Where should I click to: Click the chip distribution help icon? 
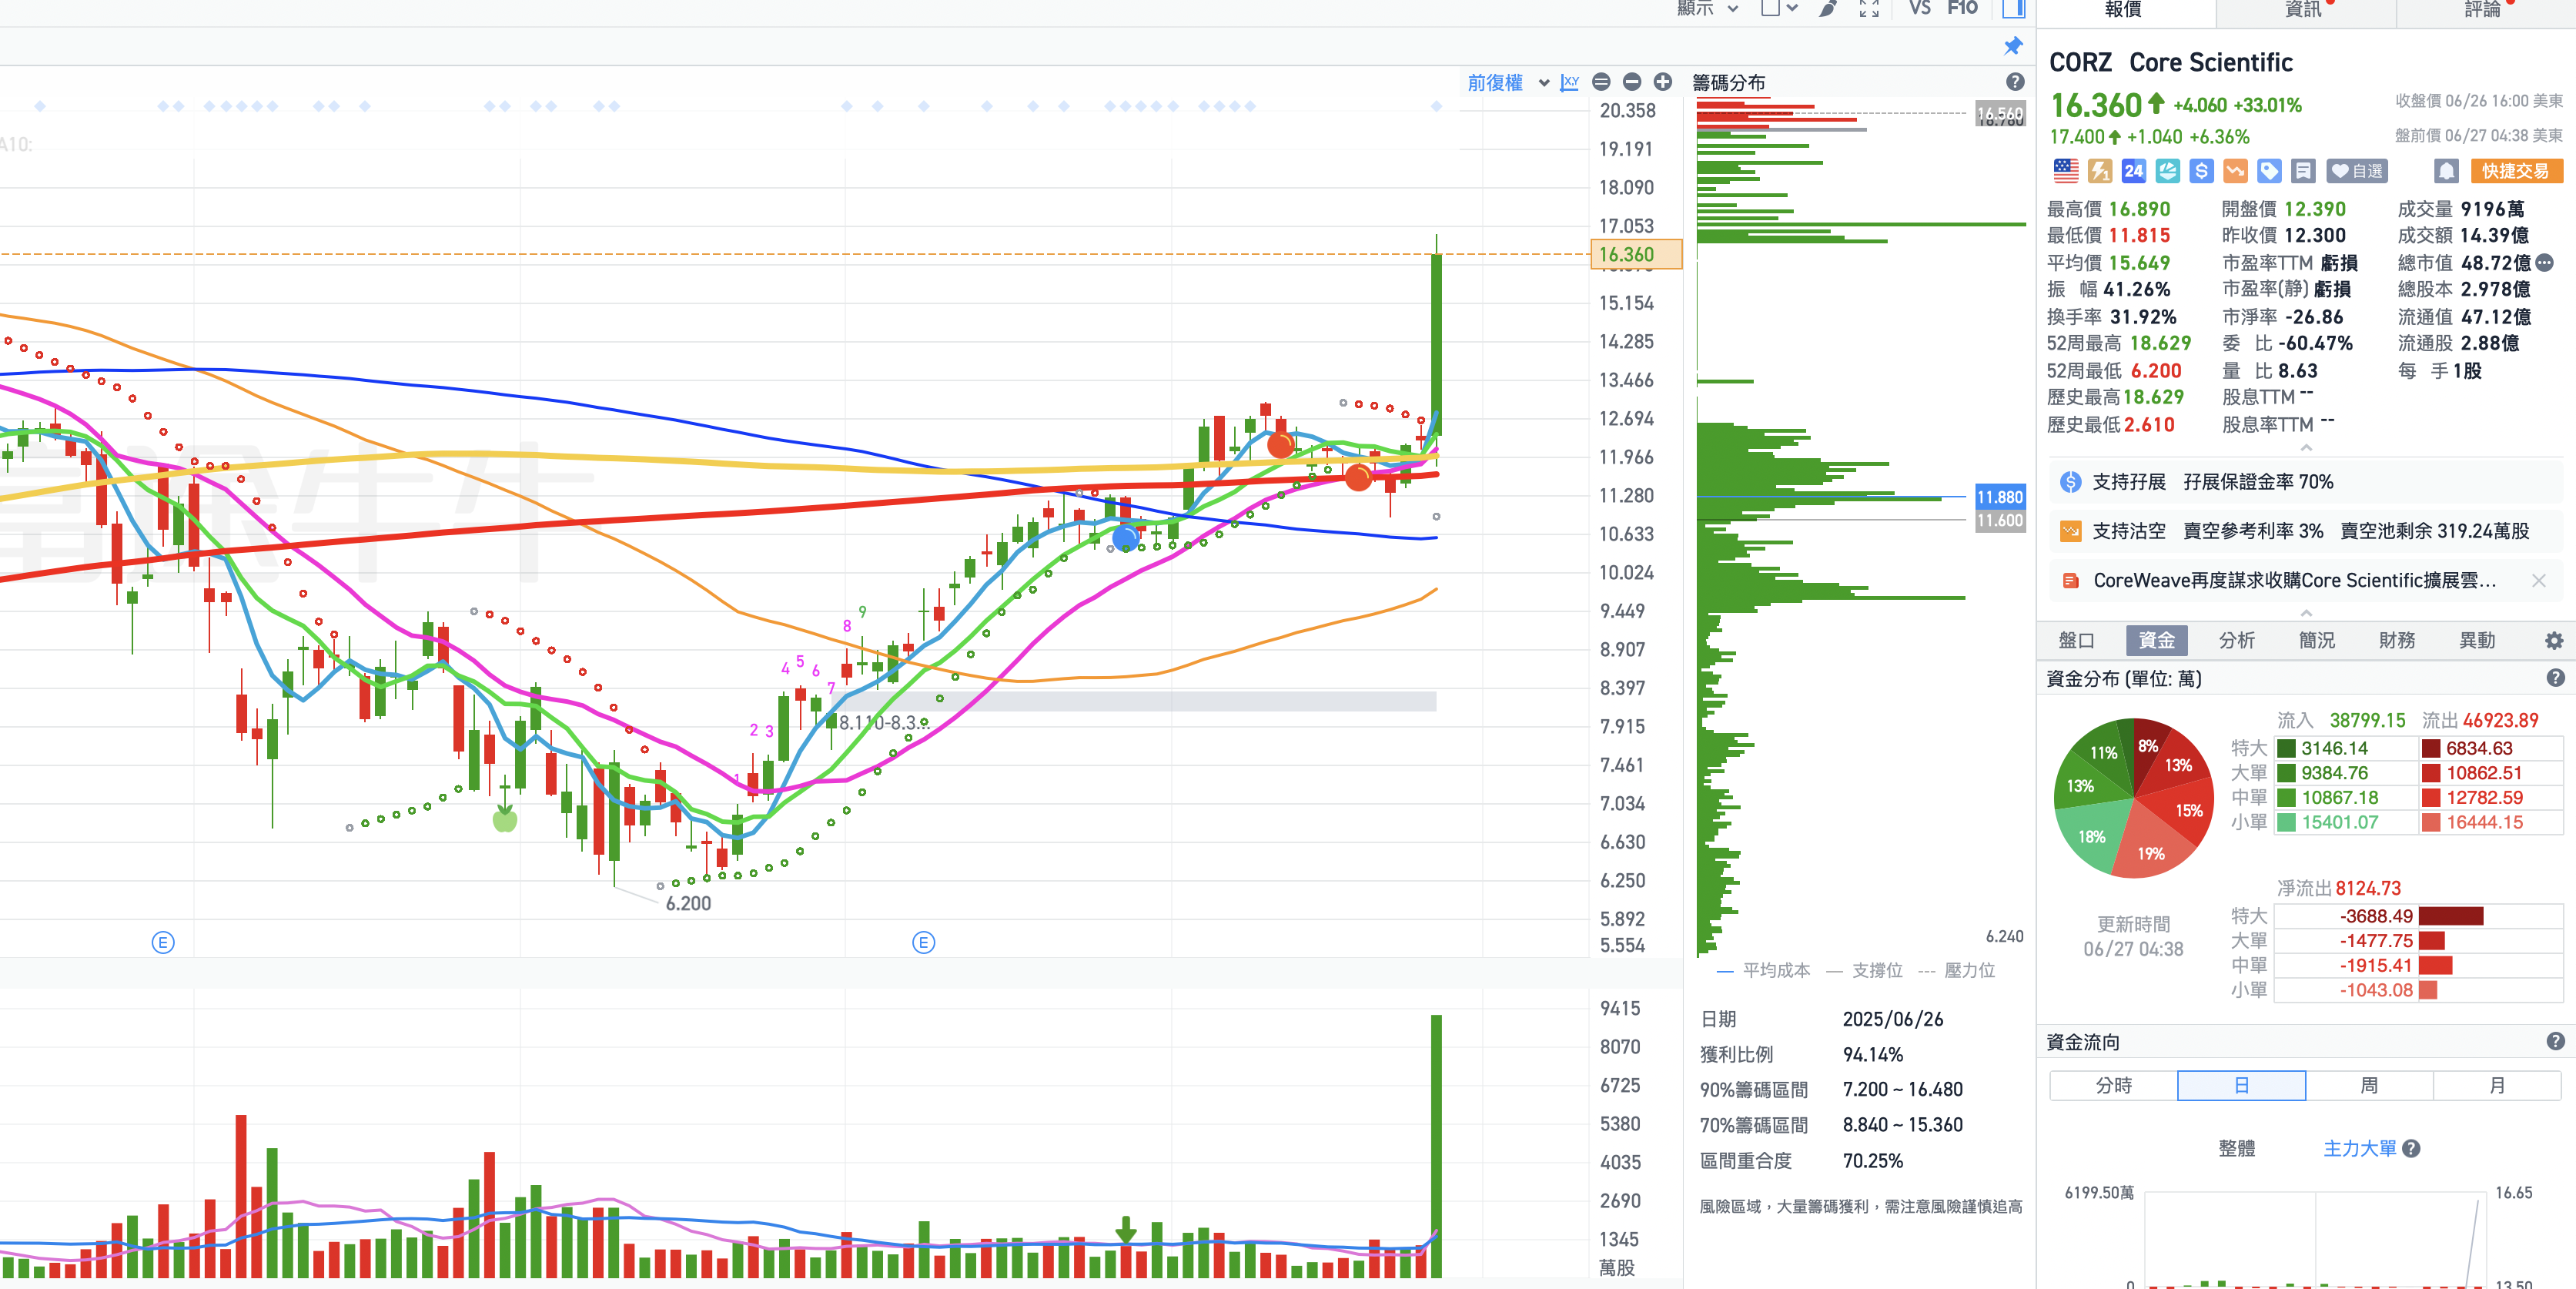[x=2015, y=82]
